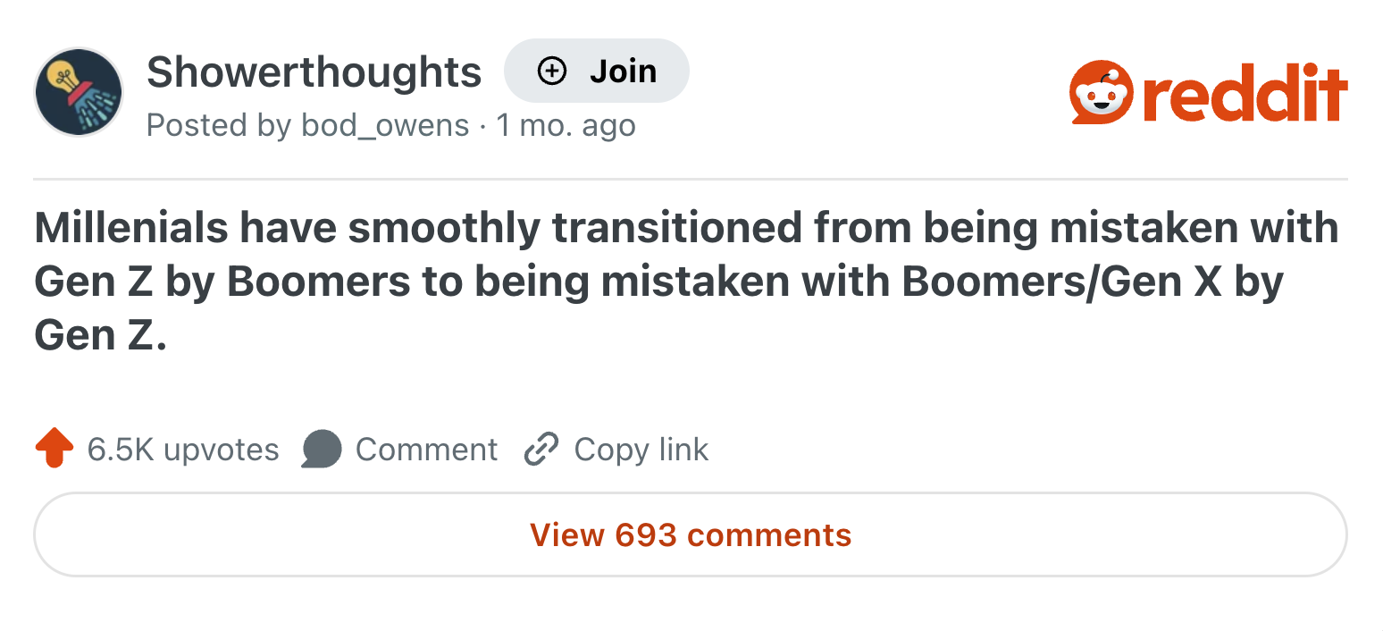
Task: Click the word 'Join' in the pill button
Action: tap(624, 71)
